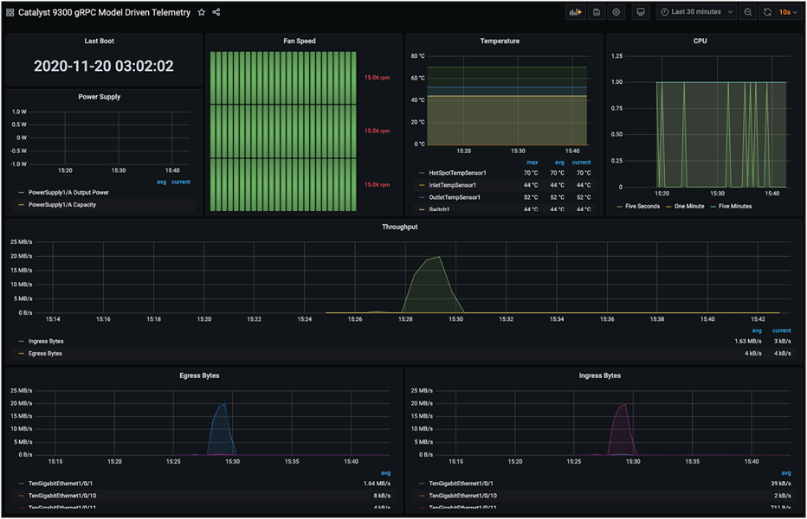Toggle HotSpotTempSensor1 series in legend
Screen dimensions: 807x519
click(457, 173)
